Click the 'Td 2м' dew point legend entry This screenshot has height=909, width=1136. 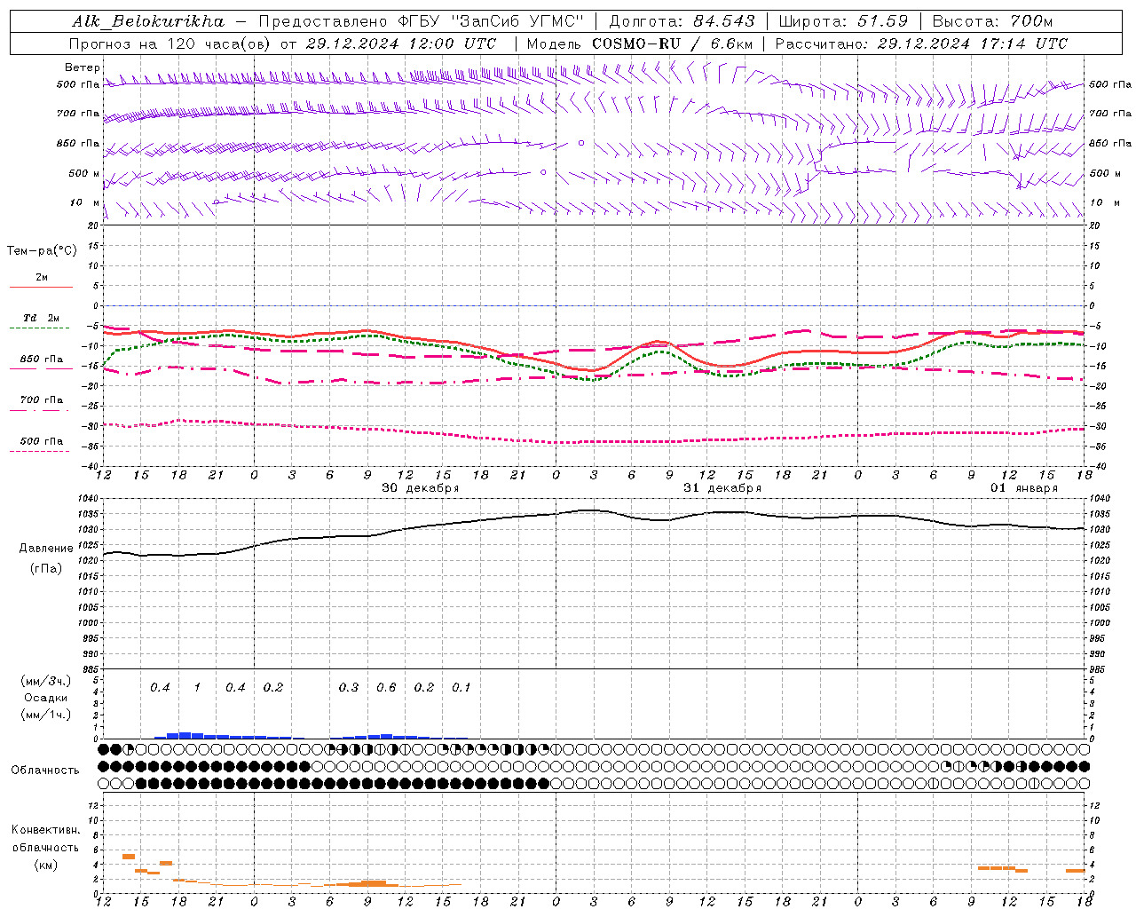pyautogui.click(x=42, y=318)
